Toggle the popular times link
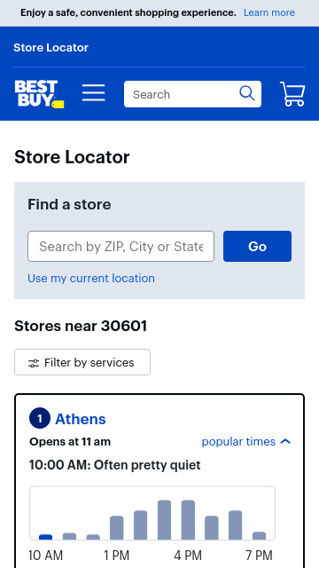This screenshot has height=568, width=319. click(238, 442)
